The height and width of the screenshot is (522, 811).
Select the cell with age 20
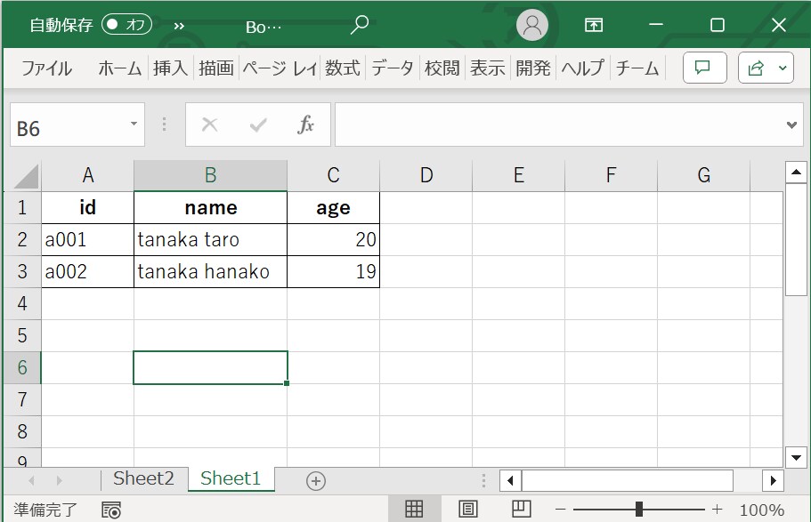(334, 240)
